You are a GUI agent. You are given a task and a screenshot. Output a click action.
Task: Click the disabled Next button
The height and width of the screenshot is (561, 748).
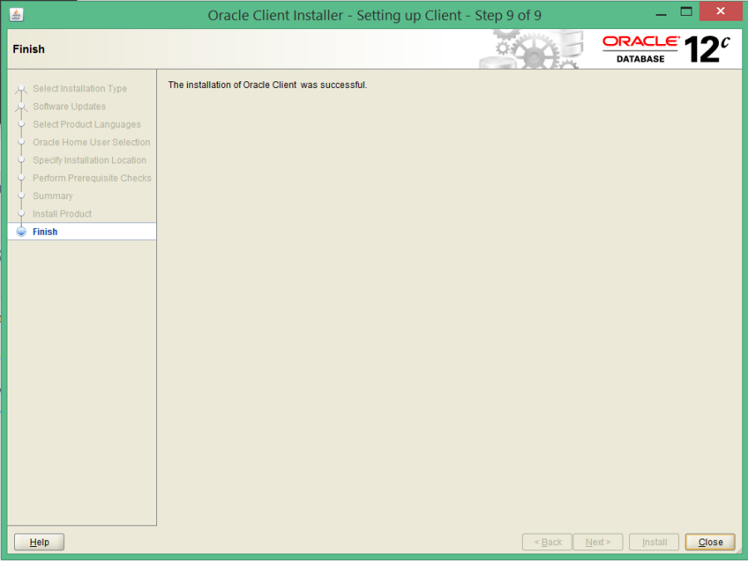tap(598, 541)
